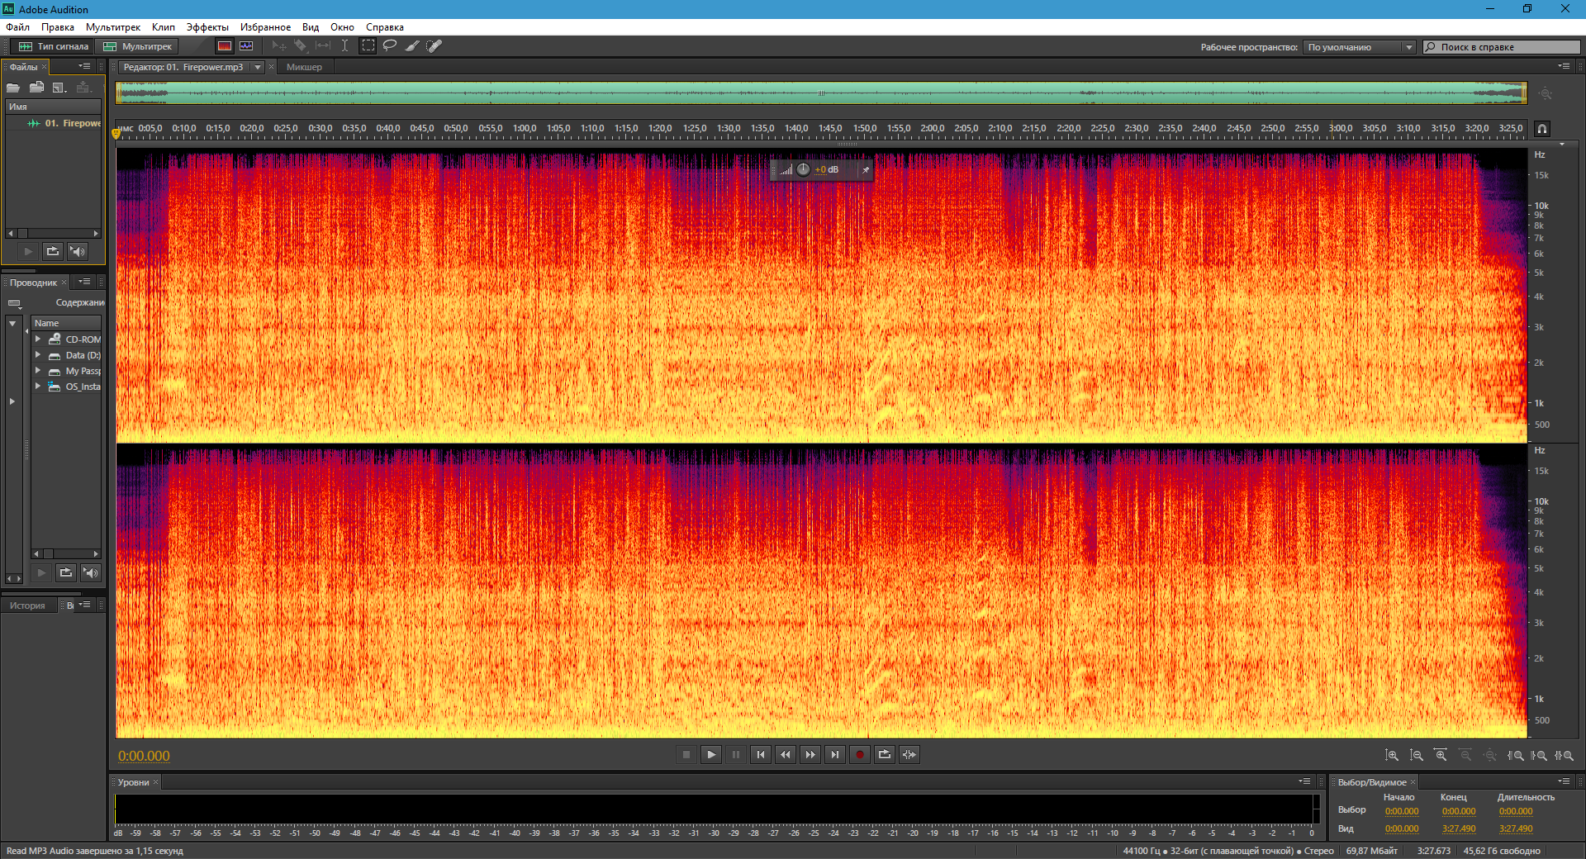1586x859 pixels.
Task: Adjust the +0 dB amplitude knob
Action: coord(803,169)
